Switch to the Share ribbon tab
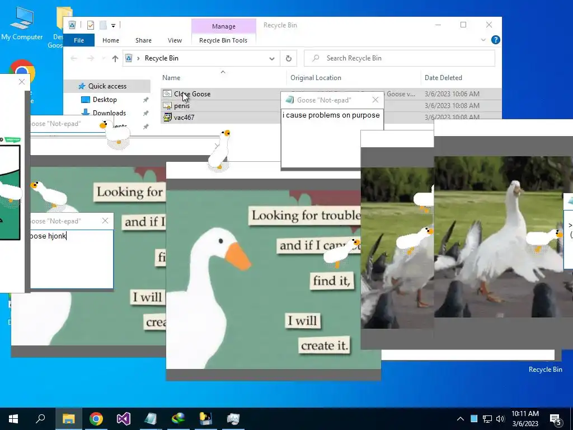Image resolution: width=573 pixels, height=430 pixels. [x=143, y=40]
